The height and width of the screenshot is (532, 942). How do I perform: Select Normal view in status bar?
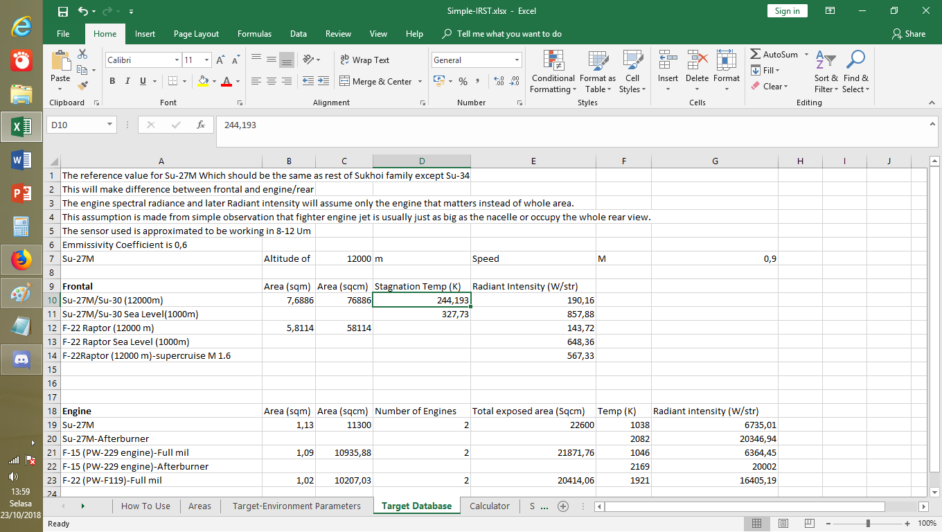point(757,524)
